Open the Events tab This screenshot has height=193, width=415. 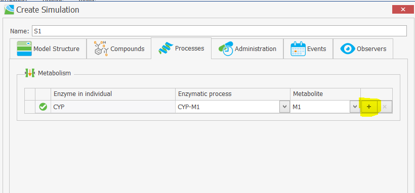(308, 49)
